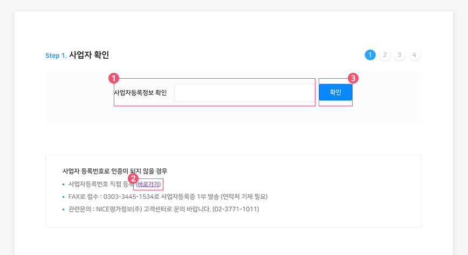Click the blue 확인 button

(335, 92)
